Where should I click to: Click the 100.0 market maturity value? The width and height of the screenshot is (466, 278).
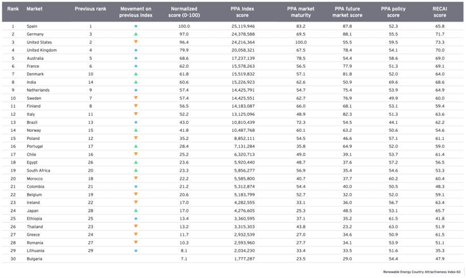pyautogui.click(x=301, y=42)
